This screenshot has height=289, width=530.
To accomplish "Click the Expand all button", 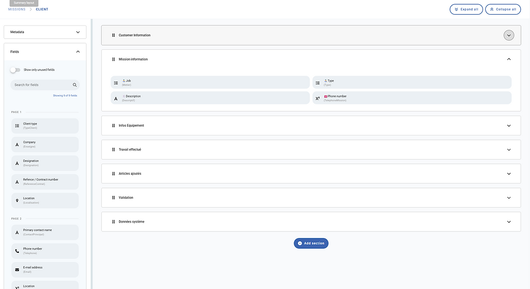I will 466,10.
